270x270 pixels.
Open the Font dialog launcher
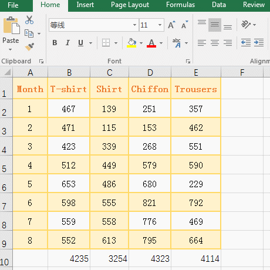tap(188, 62)
